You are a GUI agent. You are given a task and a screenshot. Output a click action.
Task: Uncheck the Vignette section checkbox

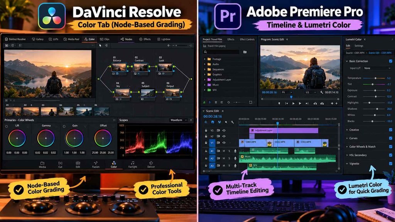390,164
